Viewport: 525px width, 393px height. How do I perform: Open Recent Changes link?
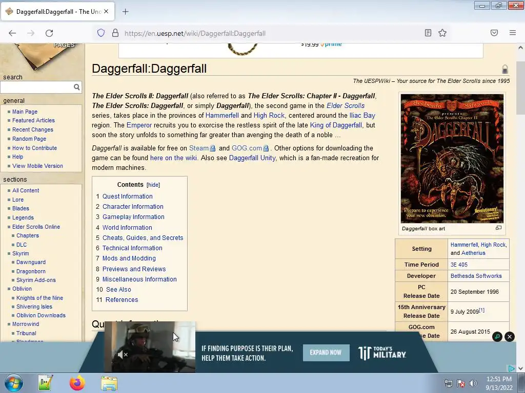pyautogui.click(x=32, y=129)
